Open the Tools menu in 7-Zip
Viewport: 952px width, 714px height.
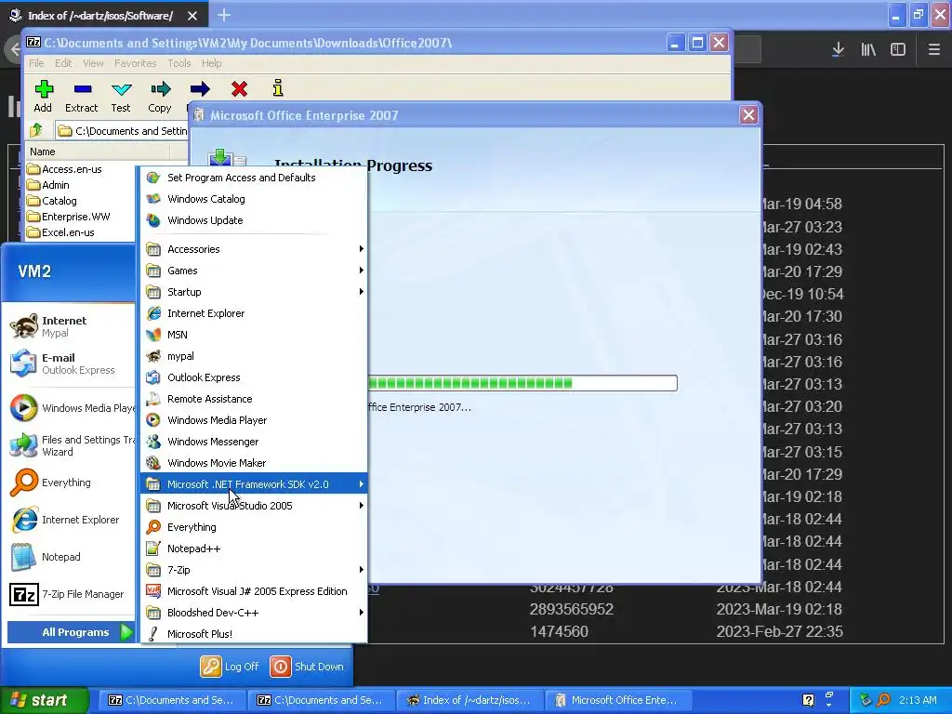[179, 63]
